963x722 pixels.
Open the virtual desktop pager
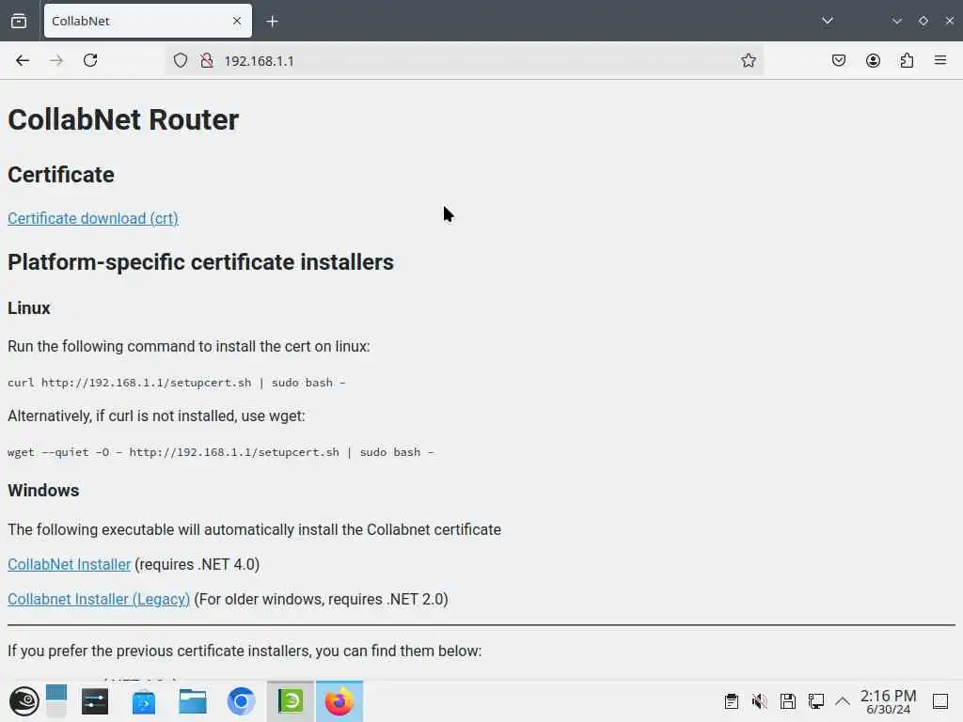coord(55,701)
